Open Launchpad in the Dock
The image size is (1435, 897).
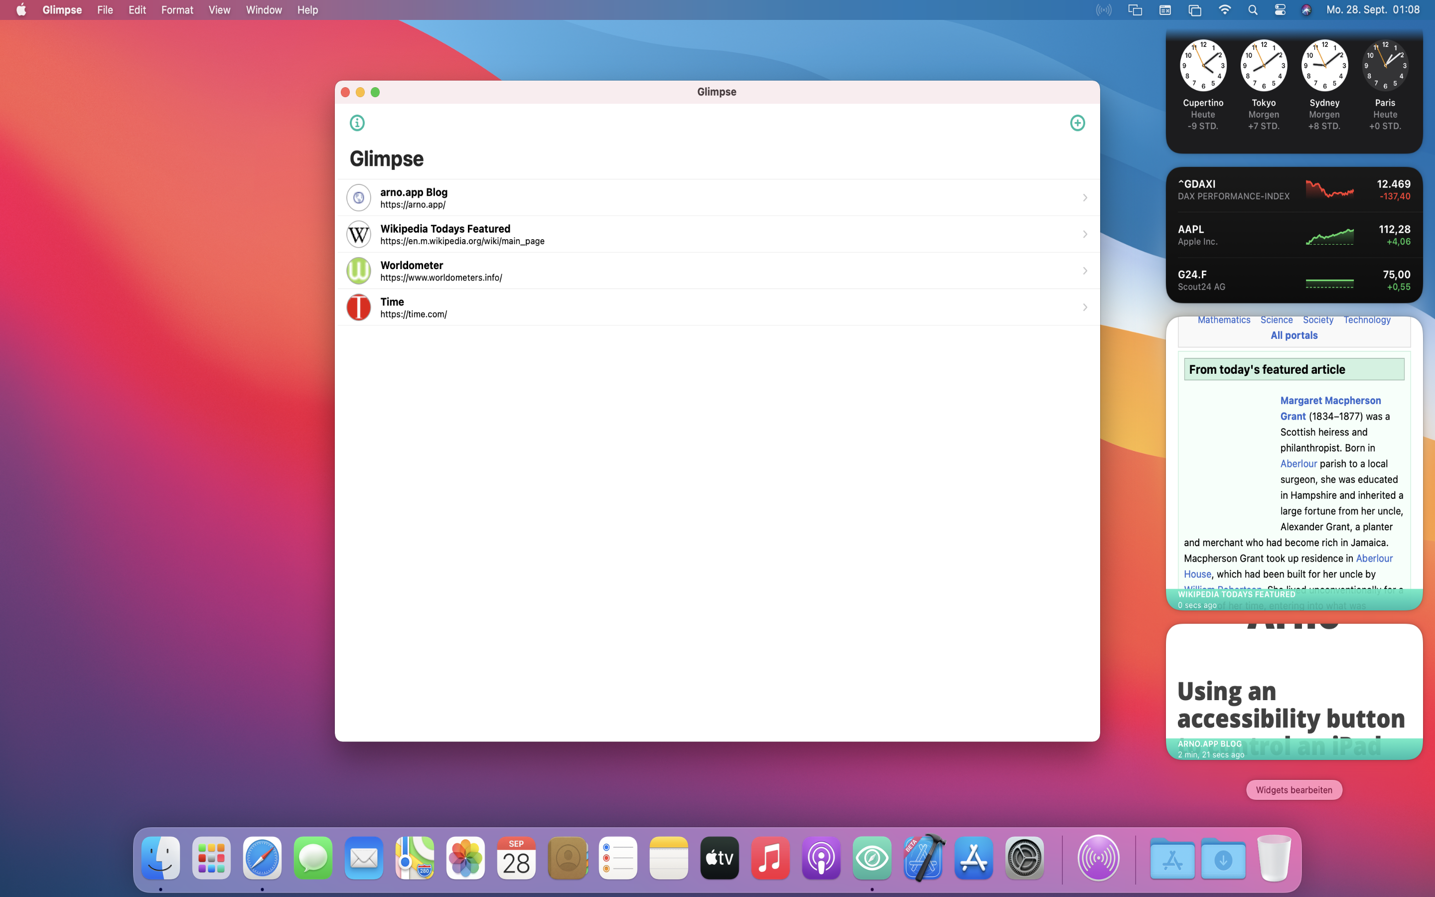pyautogui.click(x=212, y=858)
